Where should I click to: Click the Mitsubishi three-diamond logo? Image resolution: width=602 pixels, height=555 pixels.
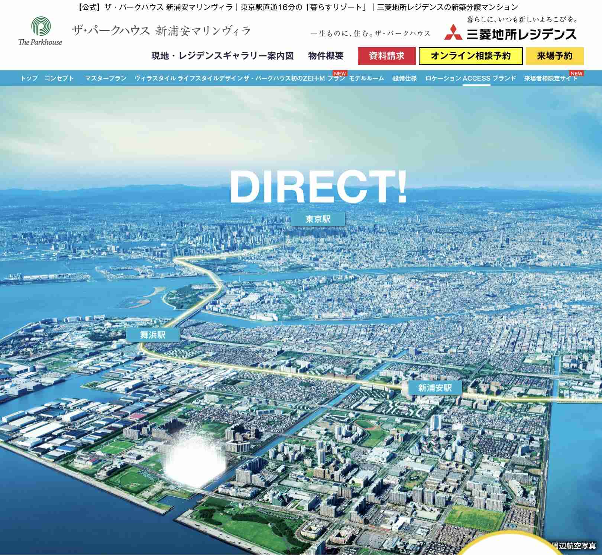(453, 33)
